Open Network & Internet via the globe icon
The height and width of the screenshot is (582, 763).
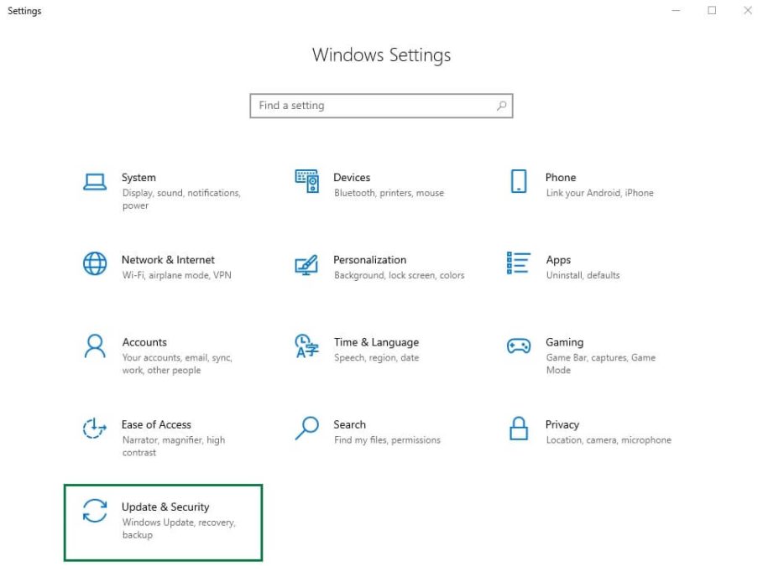coord(95,265)
